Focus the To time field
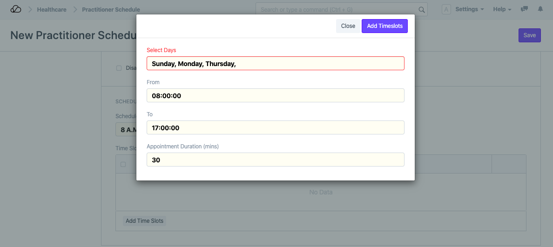The width and height of the screenshot is (553, 247). 275,128
